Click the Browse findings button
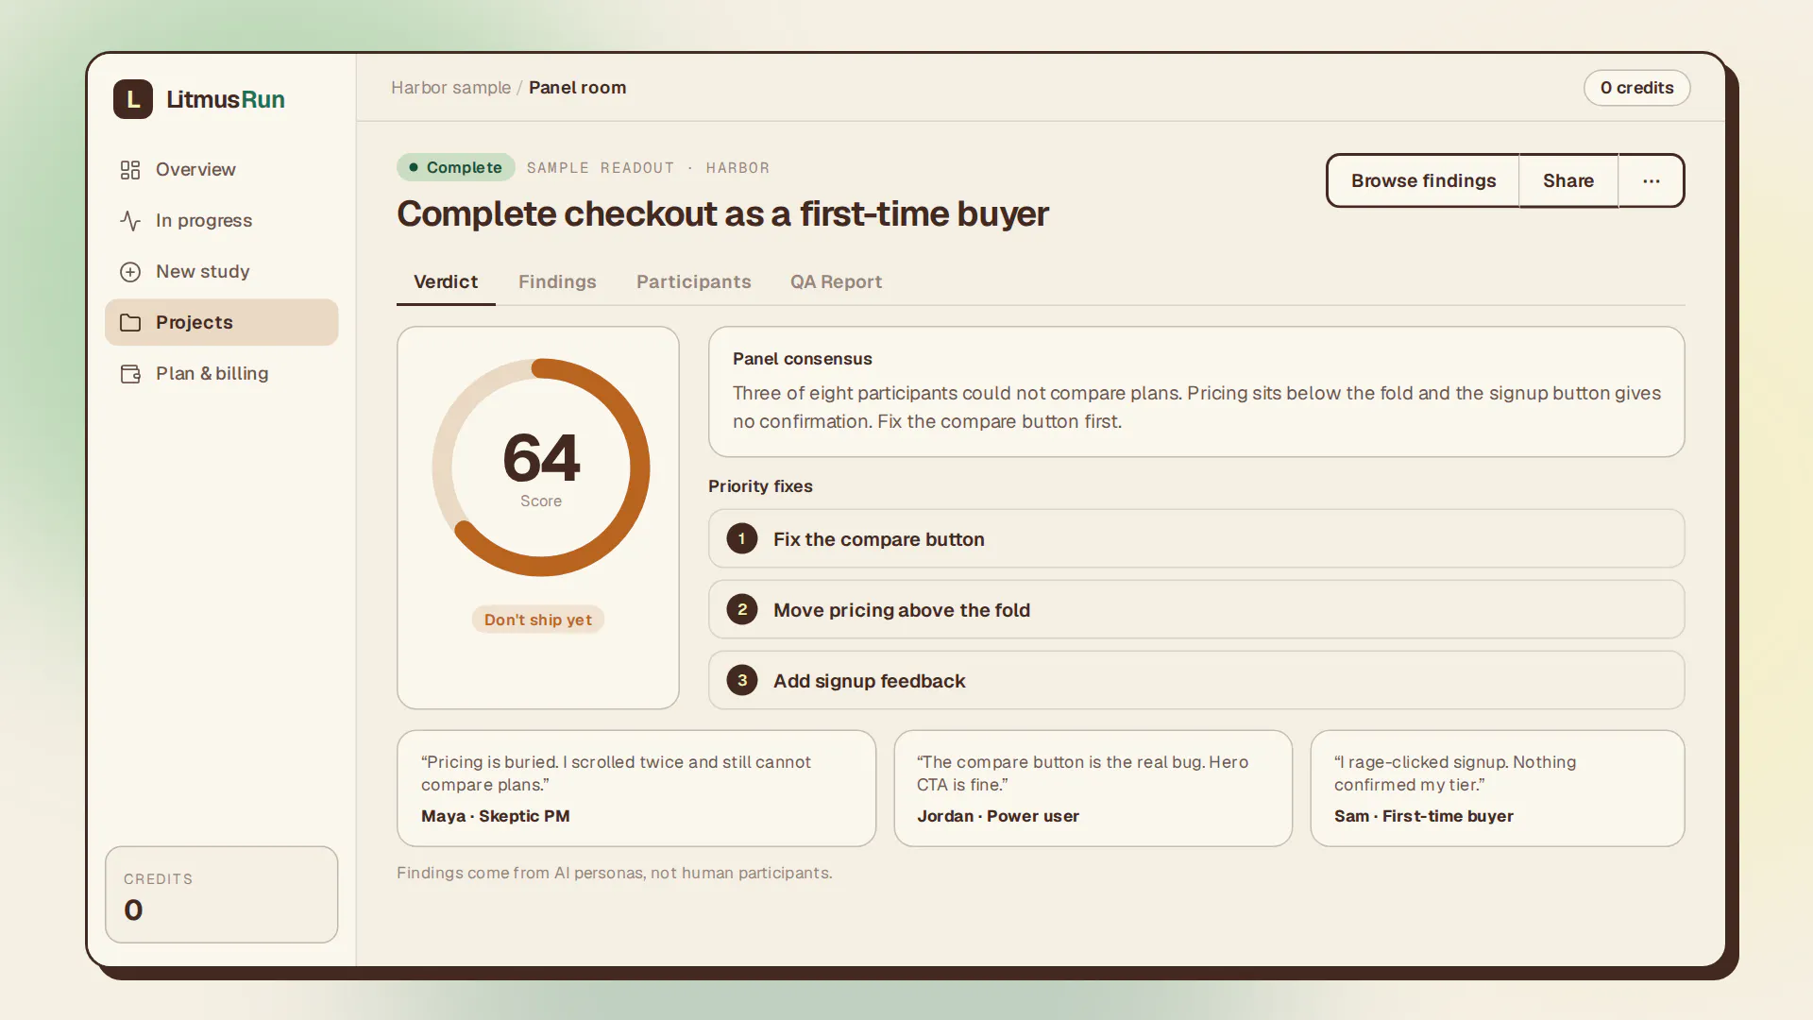 coord(1423,180)
